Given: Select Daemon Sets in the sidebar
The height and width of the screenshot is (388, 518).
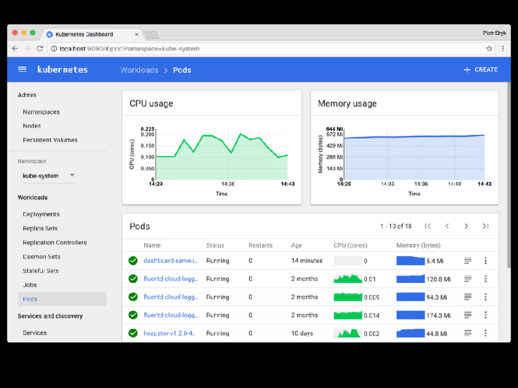Looking at the screenshot, I should [41, 257].
